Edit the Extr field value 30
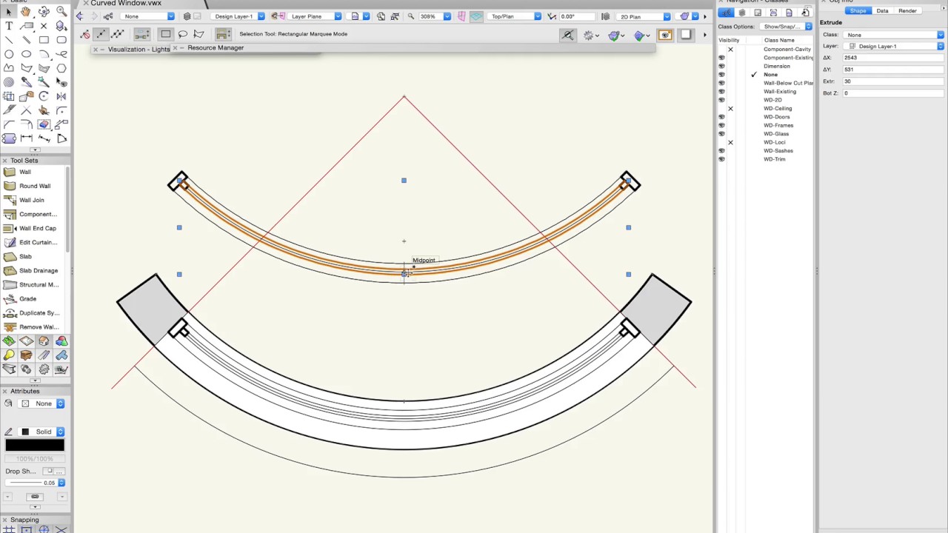Viewport: 948px width, 533px height. tap(894, 81)
